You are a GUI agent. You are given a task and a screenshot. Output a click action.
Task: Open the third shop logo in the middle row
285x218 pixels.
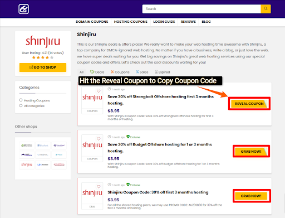[59, 154]
